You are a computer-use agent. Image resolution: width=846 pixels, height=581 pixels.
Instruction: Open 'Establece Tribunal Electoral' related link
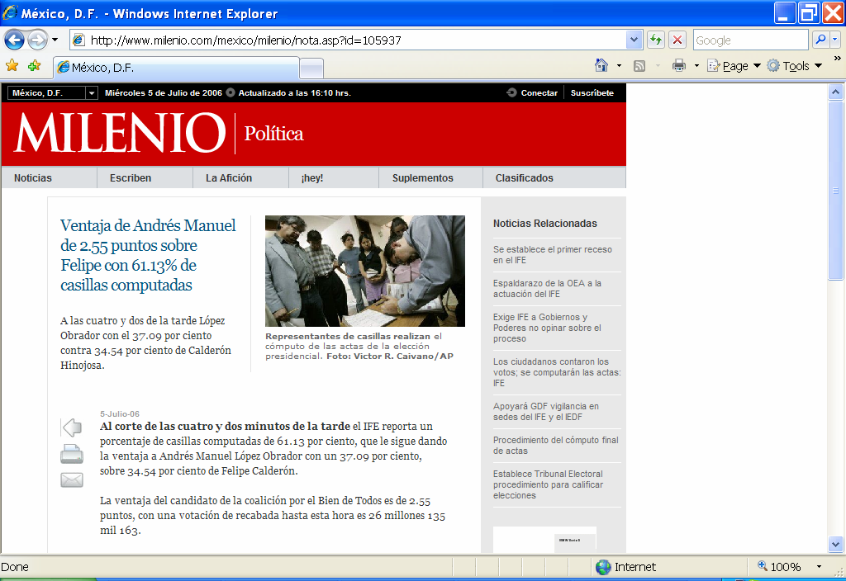[x=549, y=484]
